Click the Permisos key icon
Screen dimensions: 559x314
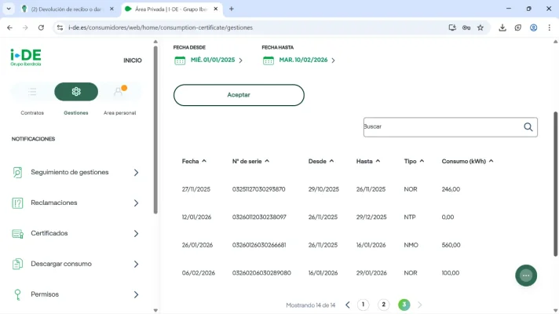click(x=17, y=294)
